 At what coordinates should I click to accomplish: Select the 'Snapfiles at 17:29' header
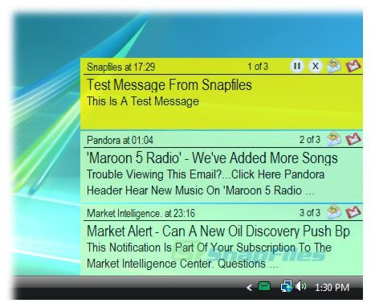tap(121, 67)
